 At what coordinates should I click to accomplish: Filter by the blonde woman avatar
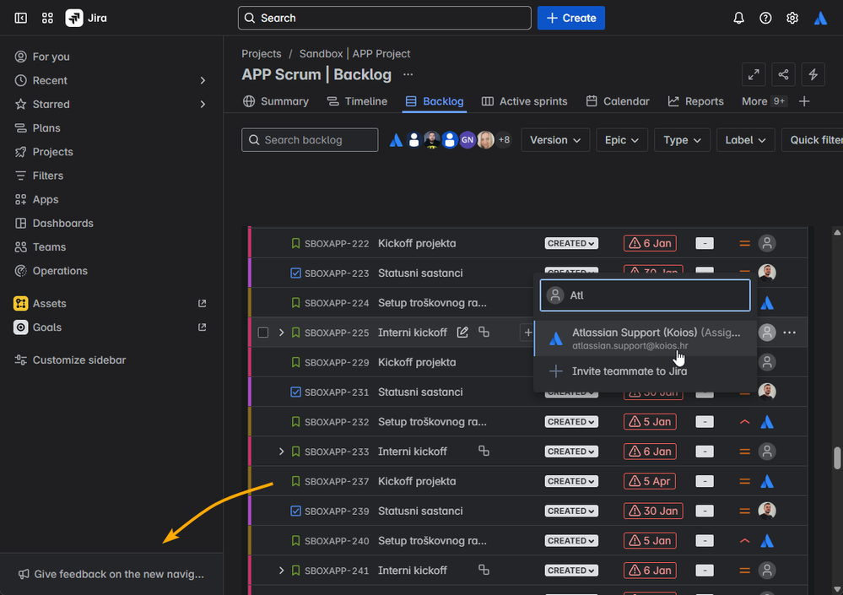tap(485, 140)
